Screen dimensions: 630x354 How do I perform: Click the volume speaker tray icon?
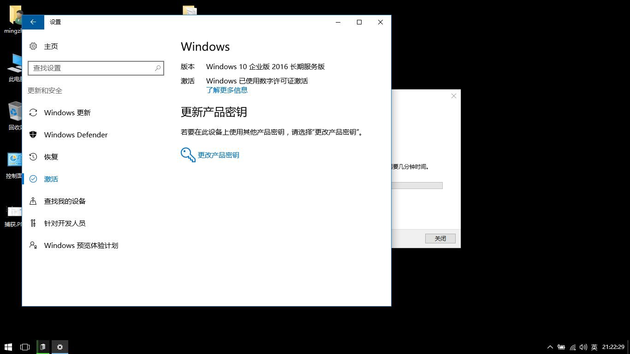583,347
